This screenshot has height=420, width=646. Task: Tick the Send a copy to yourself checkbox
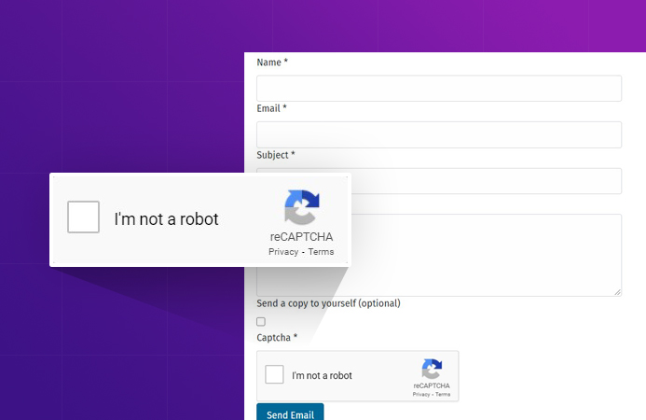click(261, 321)
